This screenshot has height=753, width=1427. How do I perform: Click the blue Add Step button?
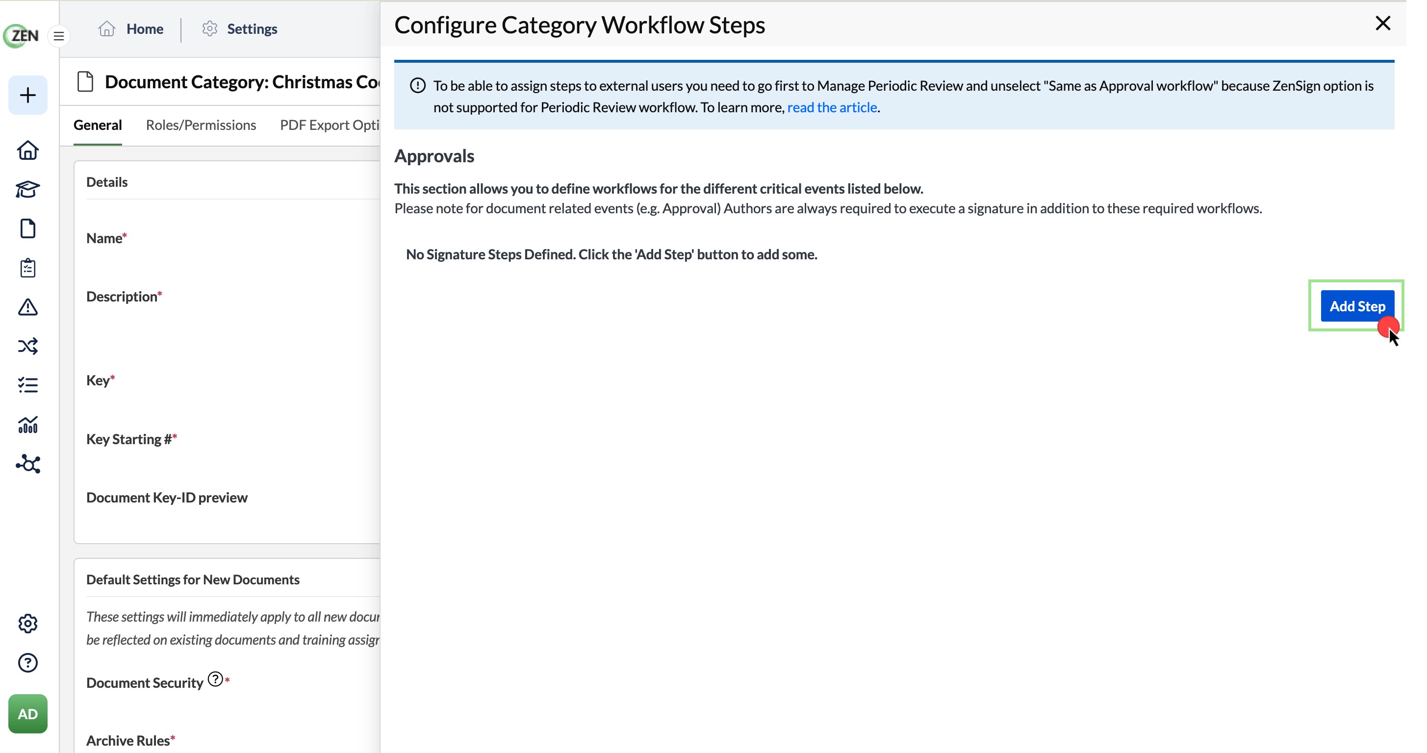(x=1357, y=305)
